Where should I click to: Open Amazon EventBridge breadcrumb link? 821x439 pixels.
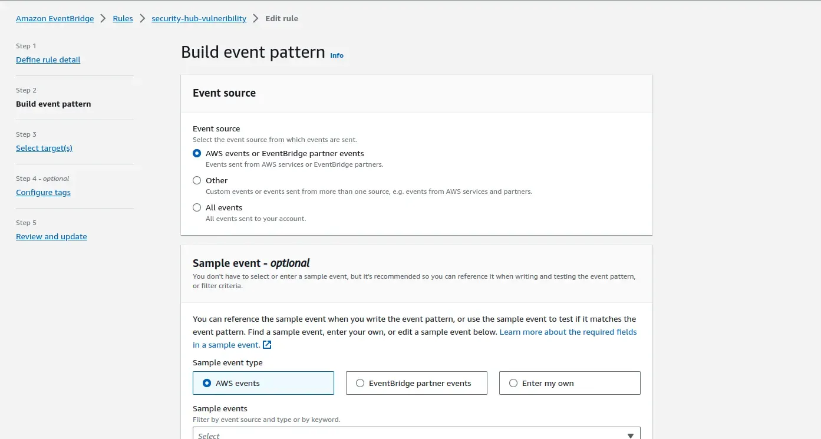(55, 18)
